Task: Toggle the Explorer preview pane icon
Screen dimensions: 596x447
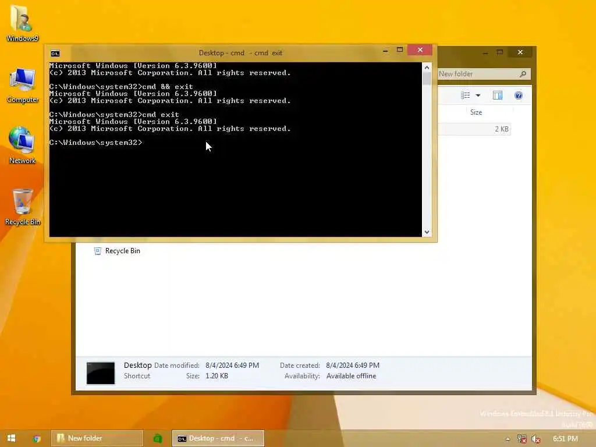Action: pos(497,95)
